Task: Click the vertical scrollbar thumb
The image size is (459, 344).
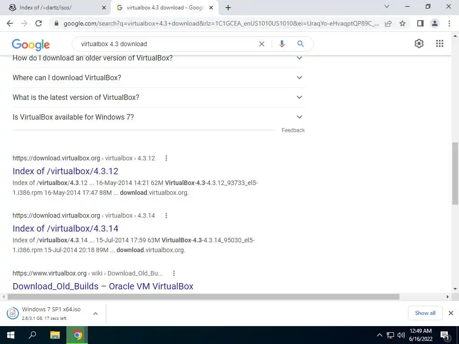Action: [x=455, y=173]
